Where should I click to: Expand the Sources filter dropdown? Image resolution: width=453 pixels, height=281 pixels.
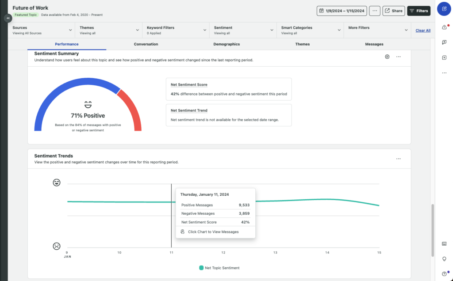[x=42, y=30]
